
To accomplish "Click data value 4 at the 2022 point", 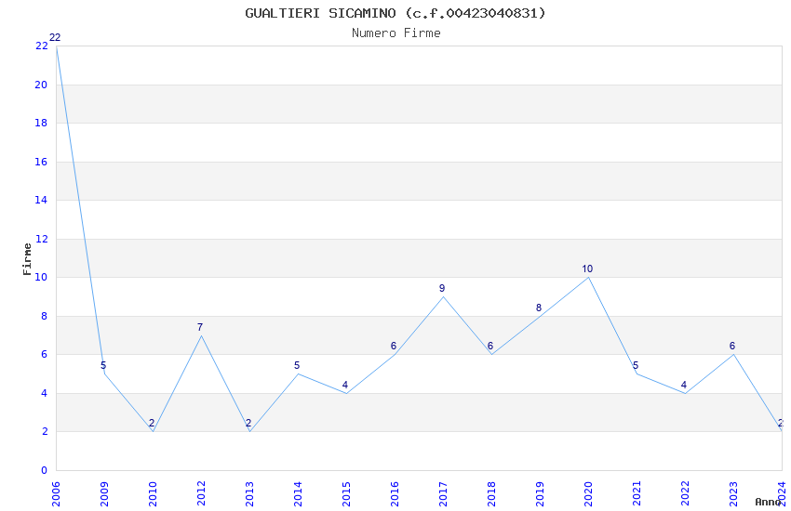I will [x=684, y=385].
